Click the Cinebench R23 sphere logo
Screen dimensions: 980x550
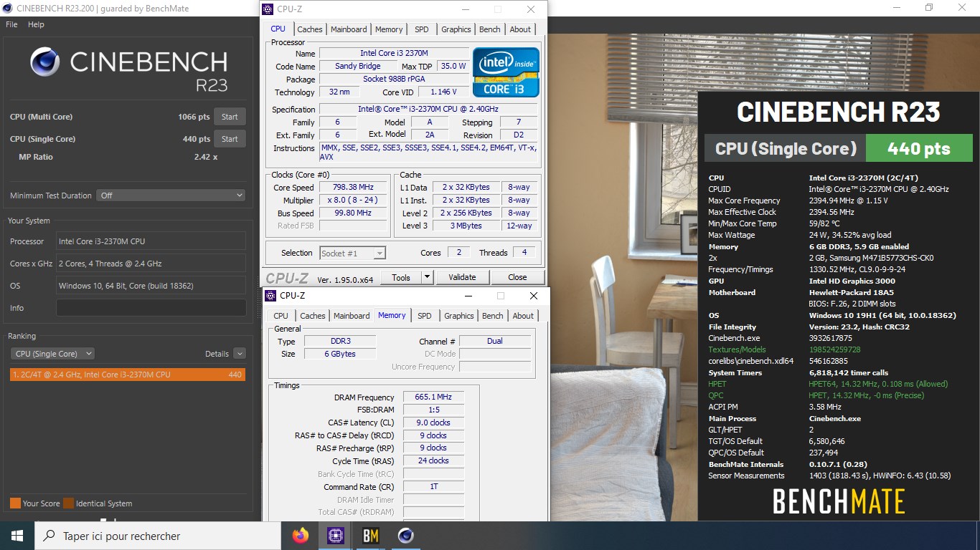[x=44, y=62]
